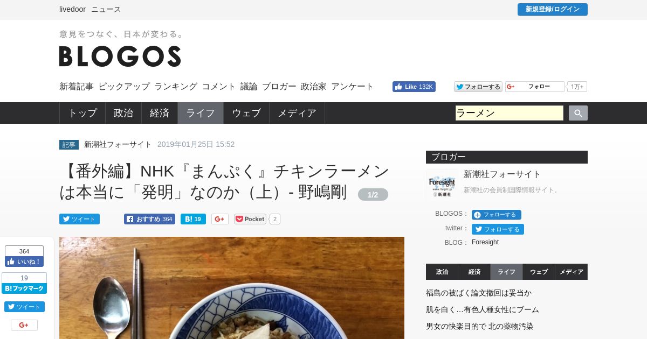The width and height of the screenshot is (647, 339).
Task: Click the Hatena B! 19 bookmark button
Action: pos(193,219)
